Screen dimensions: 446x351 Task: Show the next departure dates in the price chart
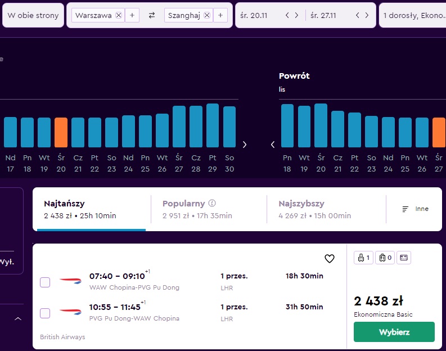[x=245, y=145]
